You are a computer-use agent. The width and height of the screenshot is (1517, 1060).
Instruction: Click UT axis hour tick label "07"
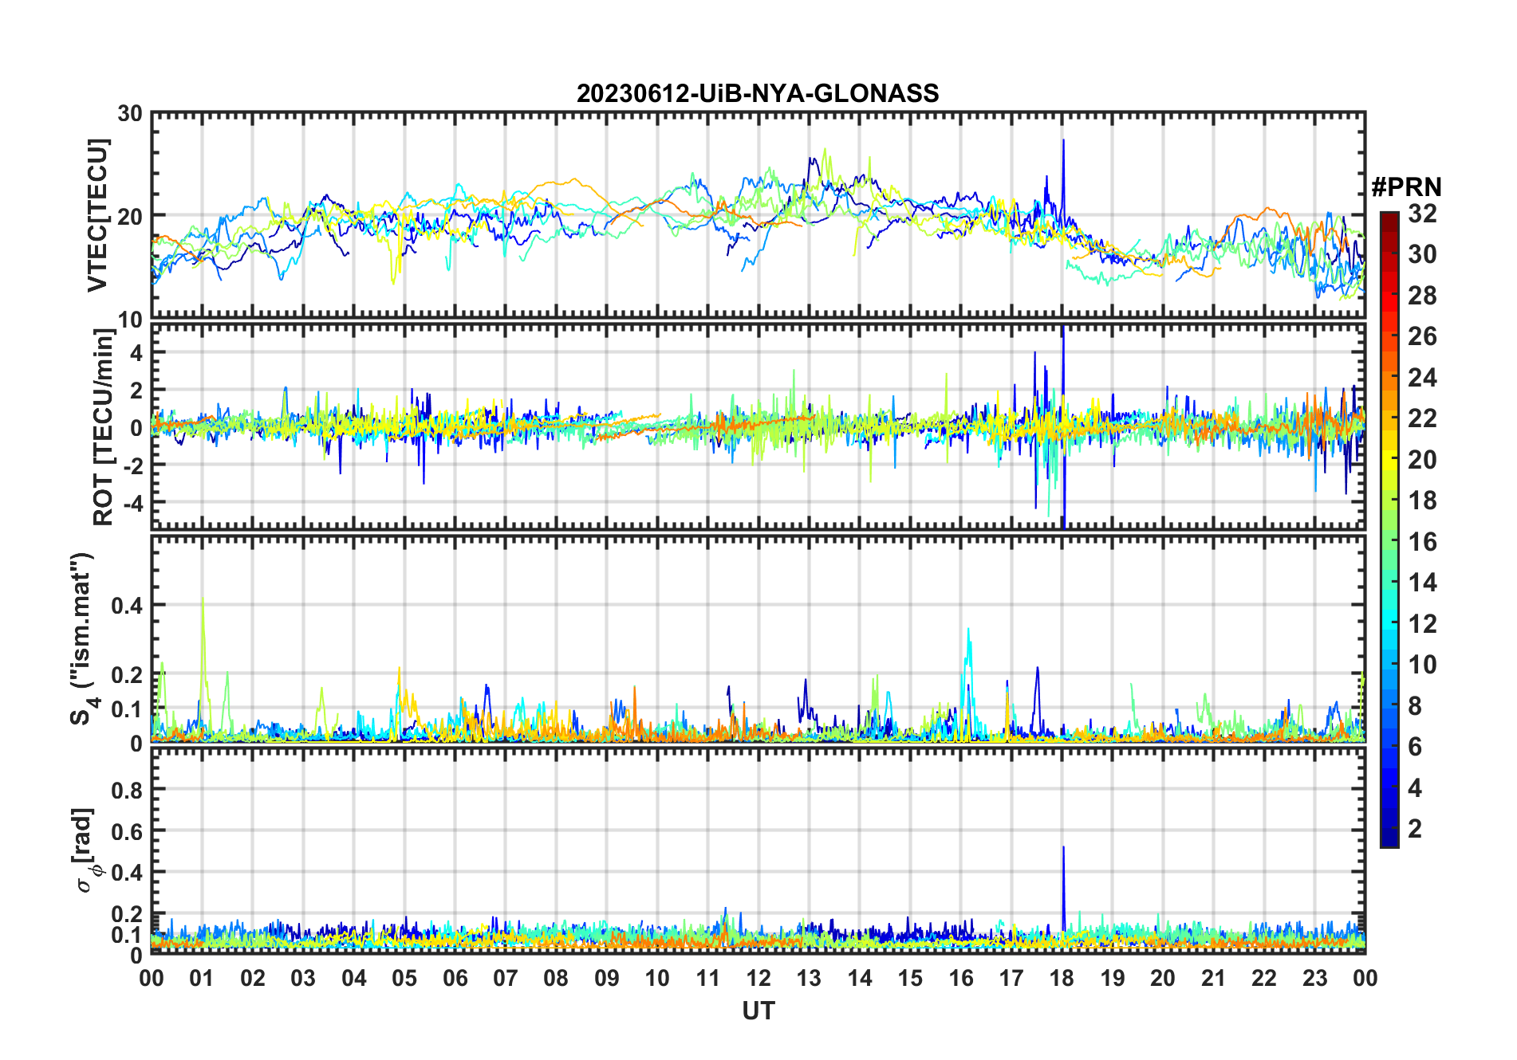[506, 979]
